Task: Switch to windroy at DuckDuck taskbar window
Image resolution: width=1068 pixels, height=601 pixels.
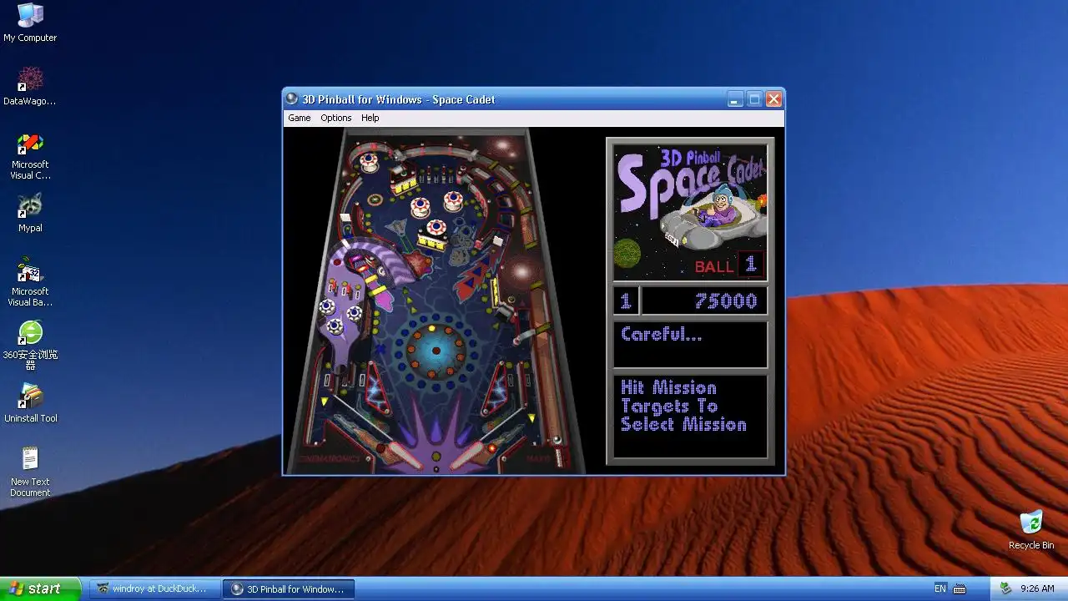Action: (x=154, y=588)
